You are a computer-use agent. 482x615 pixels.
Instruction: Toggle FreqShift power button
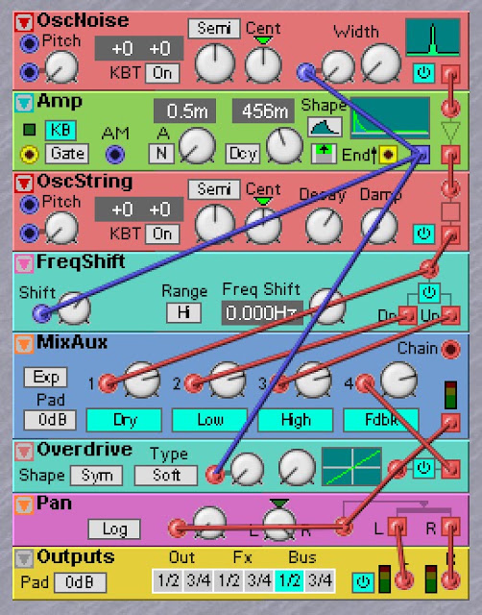coord(429,292)
